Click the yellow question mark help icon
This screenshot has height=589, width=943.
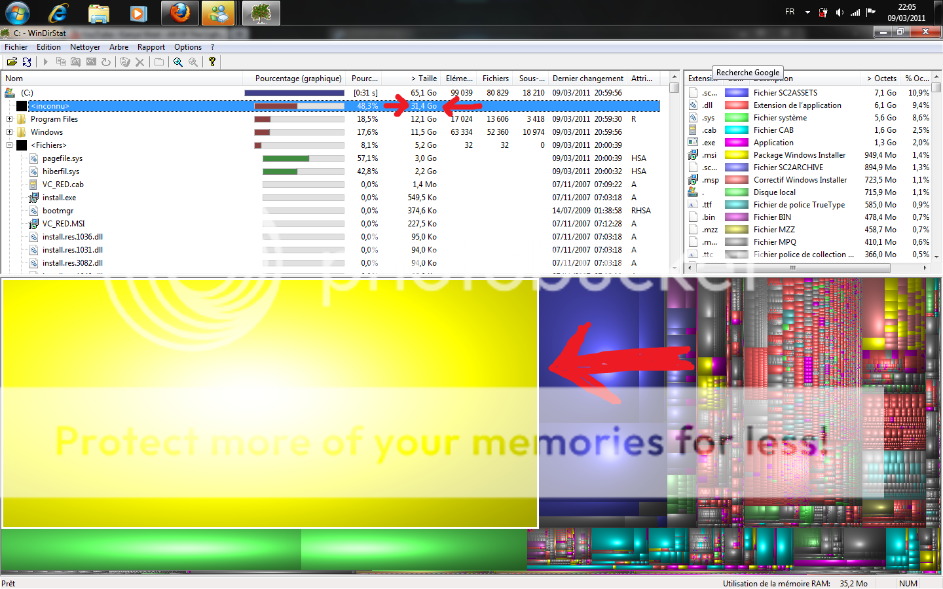[212, 62]
